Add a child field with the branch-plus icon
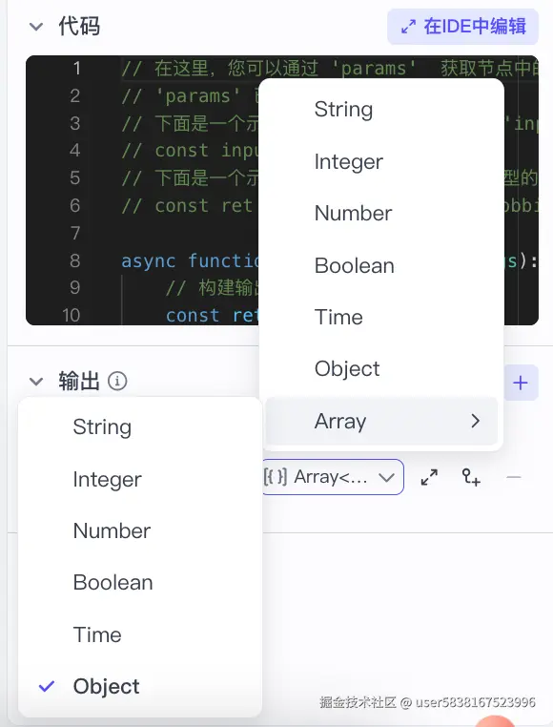 tap(471, 477)
